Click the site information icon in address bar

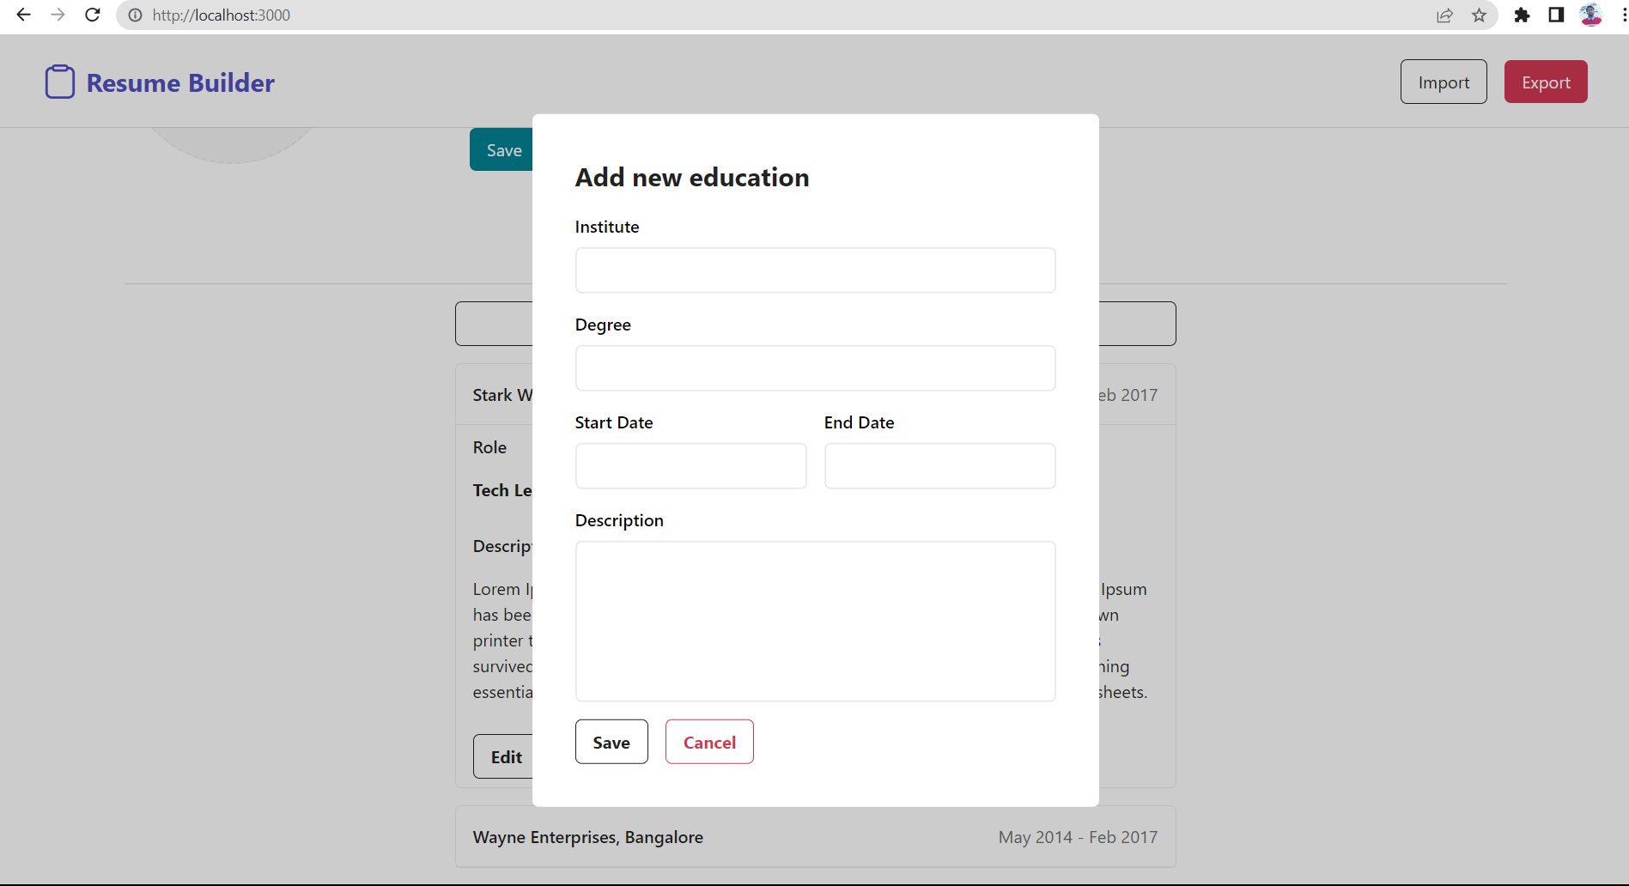pos(134,15)
